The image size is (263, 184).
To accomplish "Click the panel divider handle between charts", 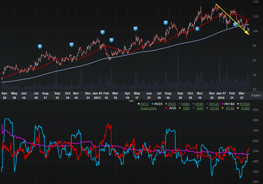I will point(131,101).
